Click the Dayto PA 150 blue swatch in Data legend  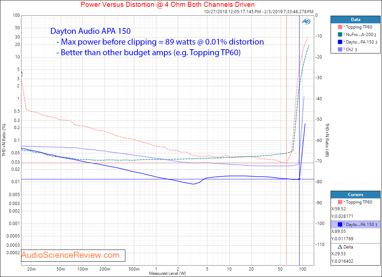click(340, 42)
